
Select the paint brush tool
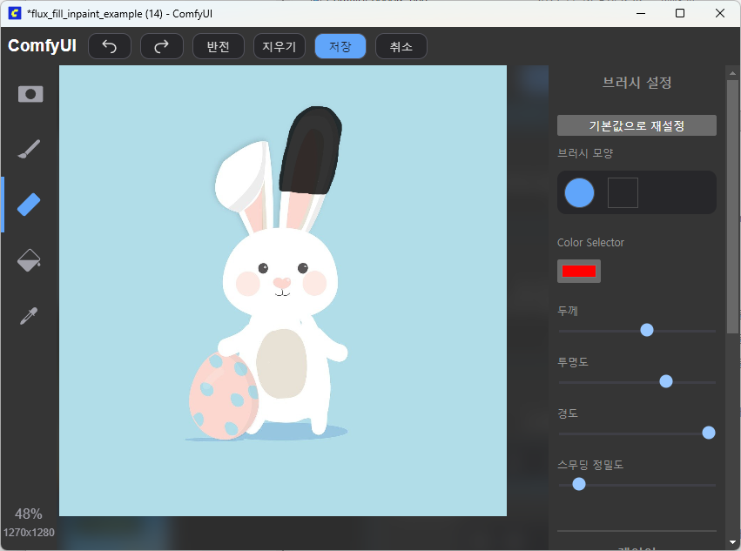pos(30,150)
